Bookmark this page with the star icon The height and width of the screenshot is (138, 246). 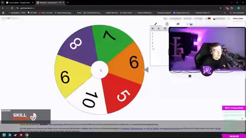(220, 8)
